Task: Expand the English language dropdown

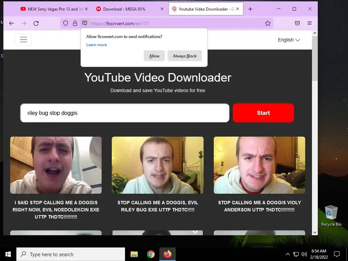Action: coord(289,40)
